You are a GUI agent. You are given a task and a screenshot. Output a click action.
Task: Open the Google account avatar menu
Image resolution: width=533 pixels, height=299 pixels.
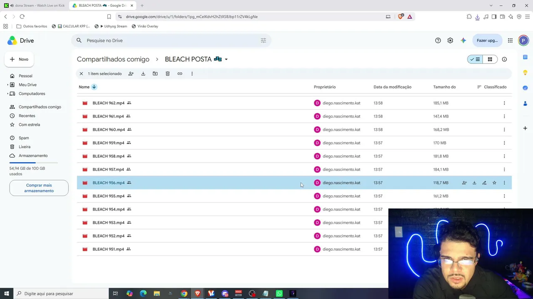click(523, 40)
